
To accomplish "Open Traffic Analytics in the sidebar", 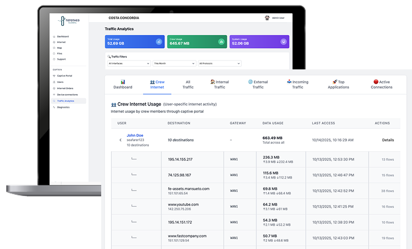I will [69, 101].
